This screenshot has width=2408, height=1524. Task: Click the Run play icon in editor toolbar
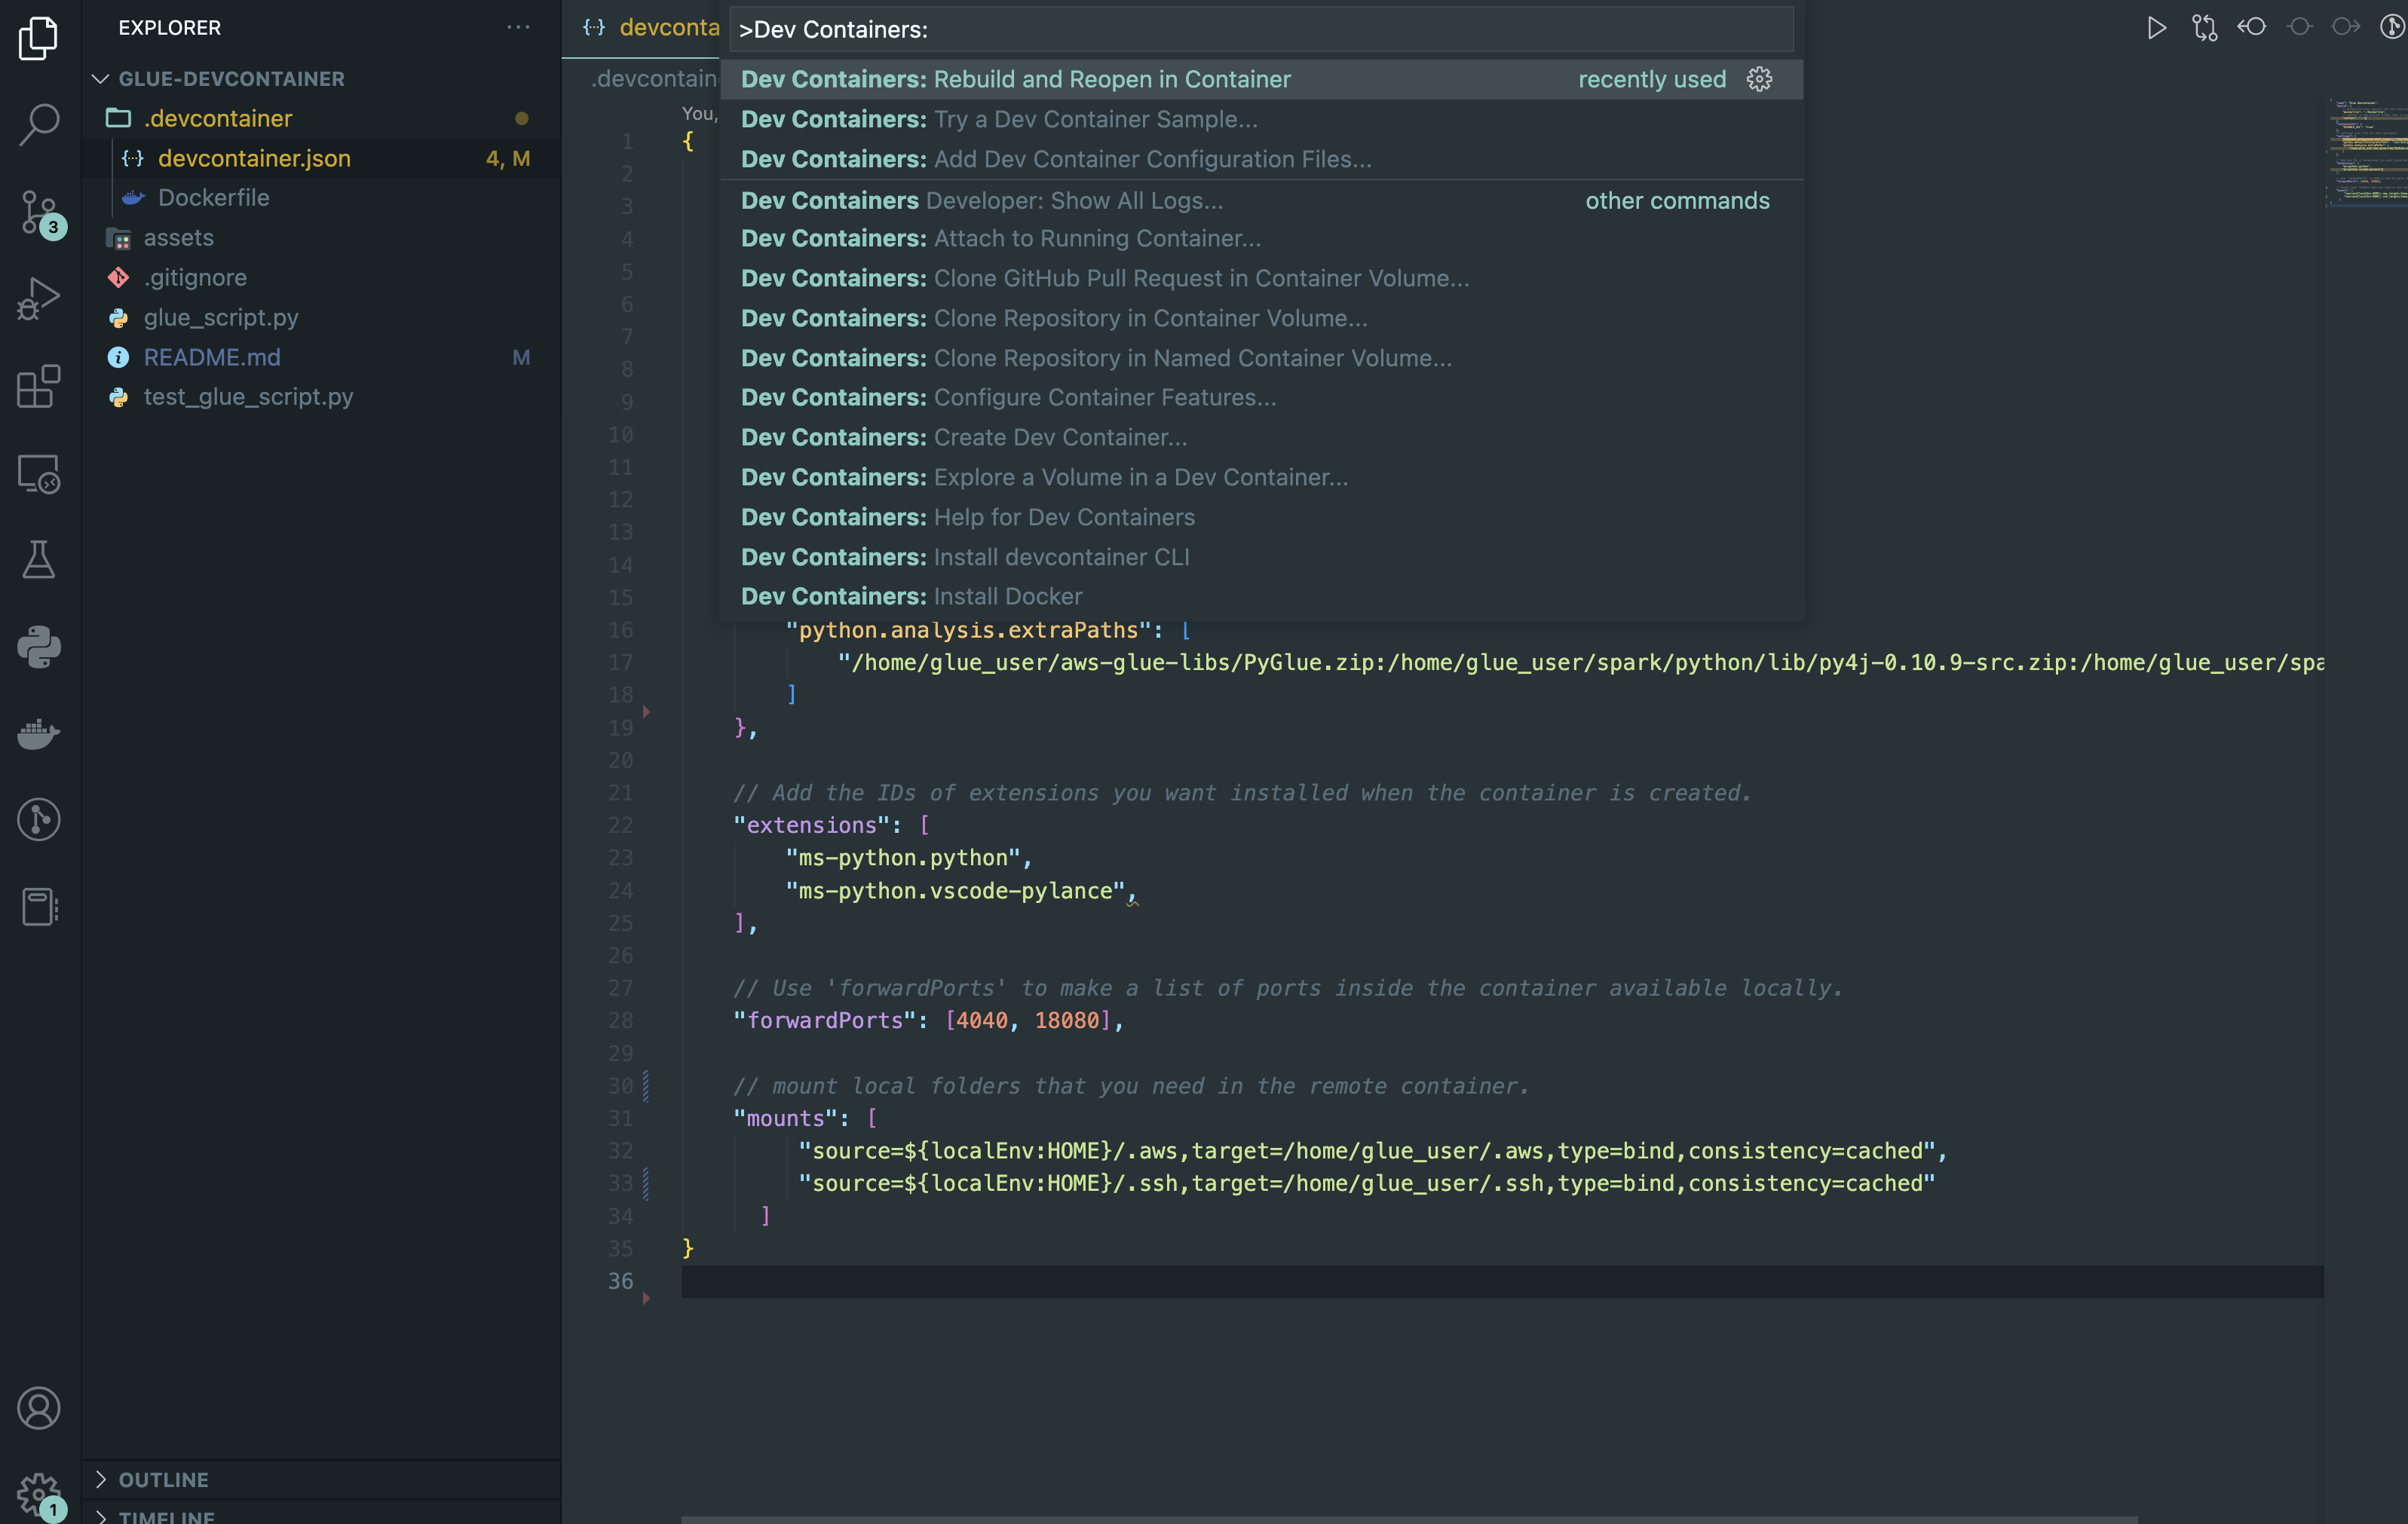point(2156,27)
